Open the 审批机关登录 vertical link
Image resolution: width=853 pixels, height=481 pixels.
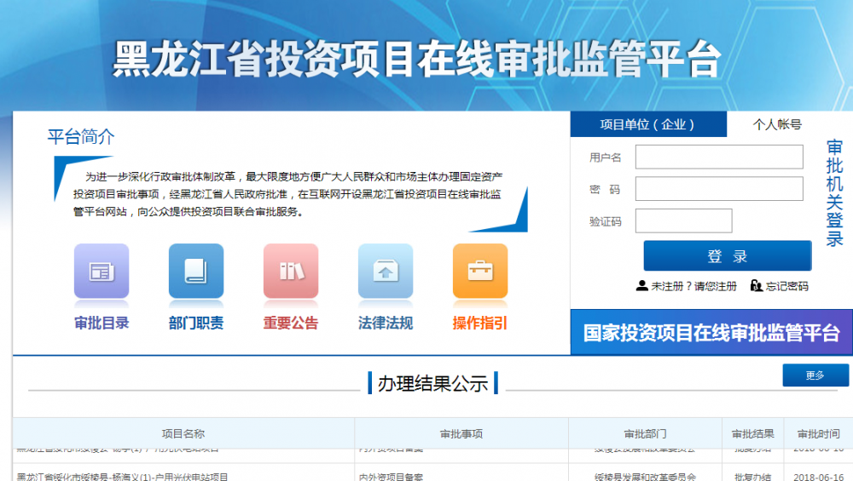point(834,193)
